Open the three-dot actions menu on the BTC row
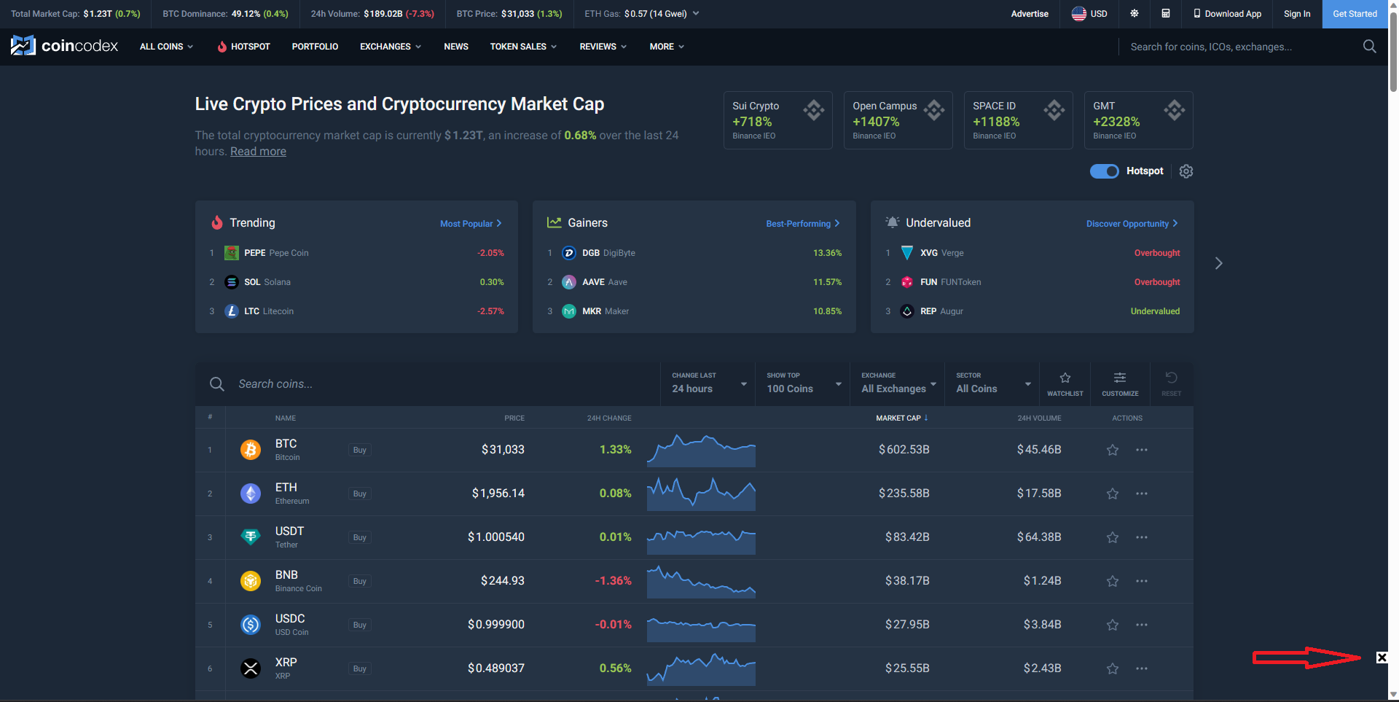Image resolution: width=1399 pixels, height=702 pixels. click(x=1141, y=450)
